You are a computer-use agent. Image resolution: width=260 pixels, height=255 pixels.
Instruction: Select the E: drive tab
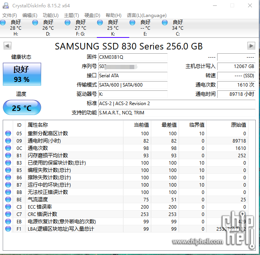pyautogui.click(x=145, y=28)
